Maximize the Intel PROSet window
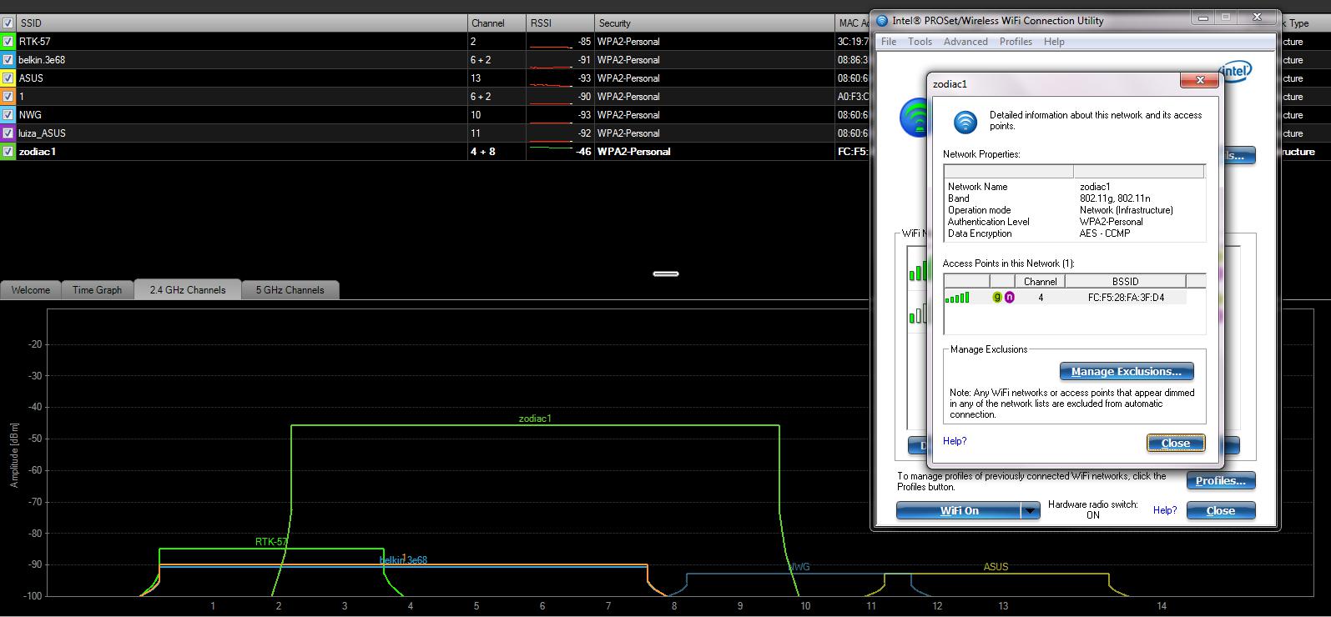Viewport: 1331px width, 617px height. (x=1226, y=17)
